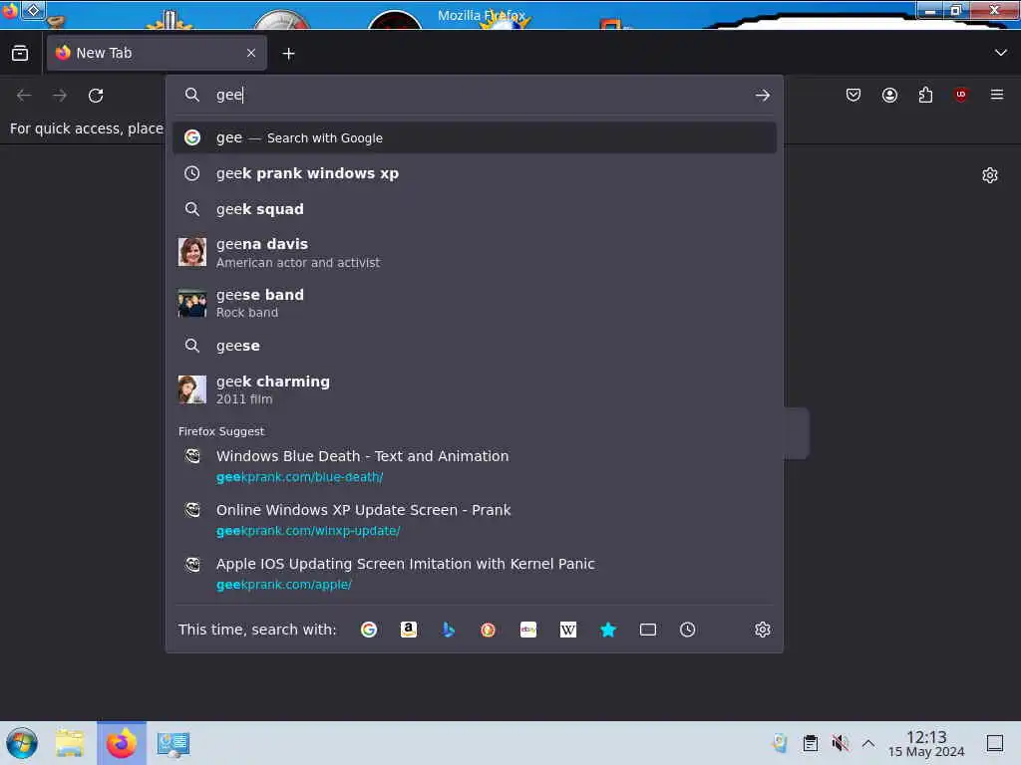Image resolution: width=1021 pixels, height=765 pixels.
Task: Expand the list all tabs chevron
Action: coord(1001,53)
